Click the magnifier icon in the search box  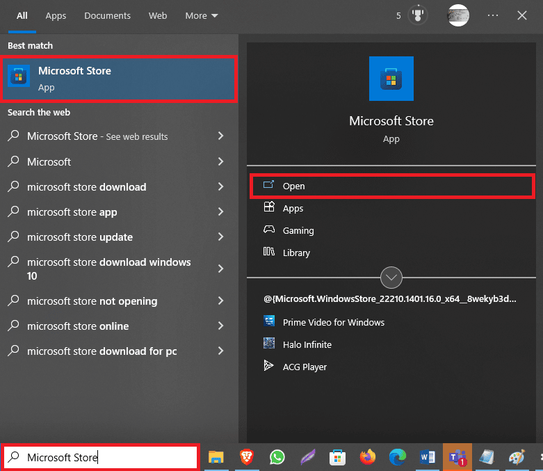click(13, 457)
